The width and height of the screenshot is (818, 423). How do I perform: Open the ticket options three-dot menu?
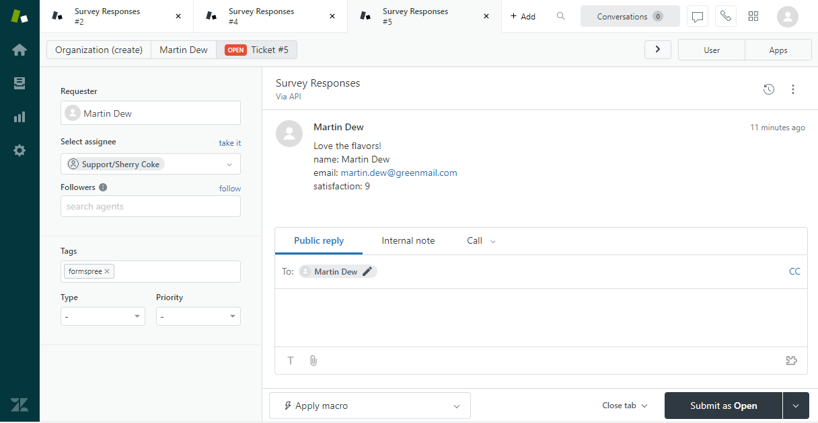coord(793,89)
